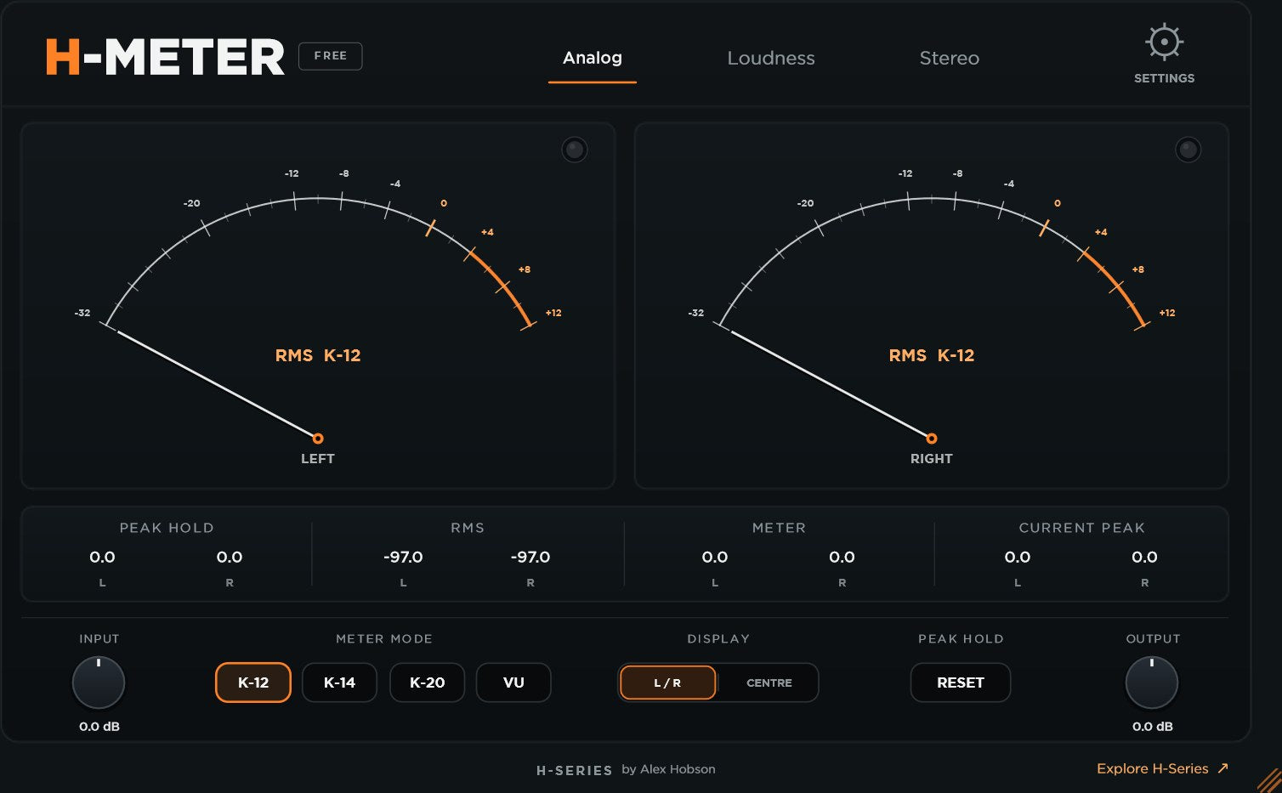Click the right meter needle pivot
The image size is (1282, 793).
[932, 439]
